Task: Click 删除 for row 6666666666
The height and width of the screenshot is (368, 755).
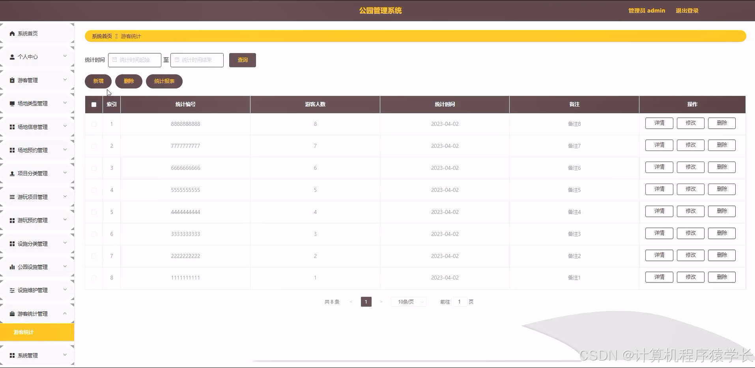Action: click(722, 167)
